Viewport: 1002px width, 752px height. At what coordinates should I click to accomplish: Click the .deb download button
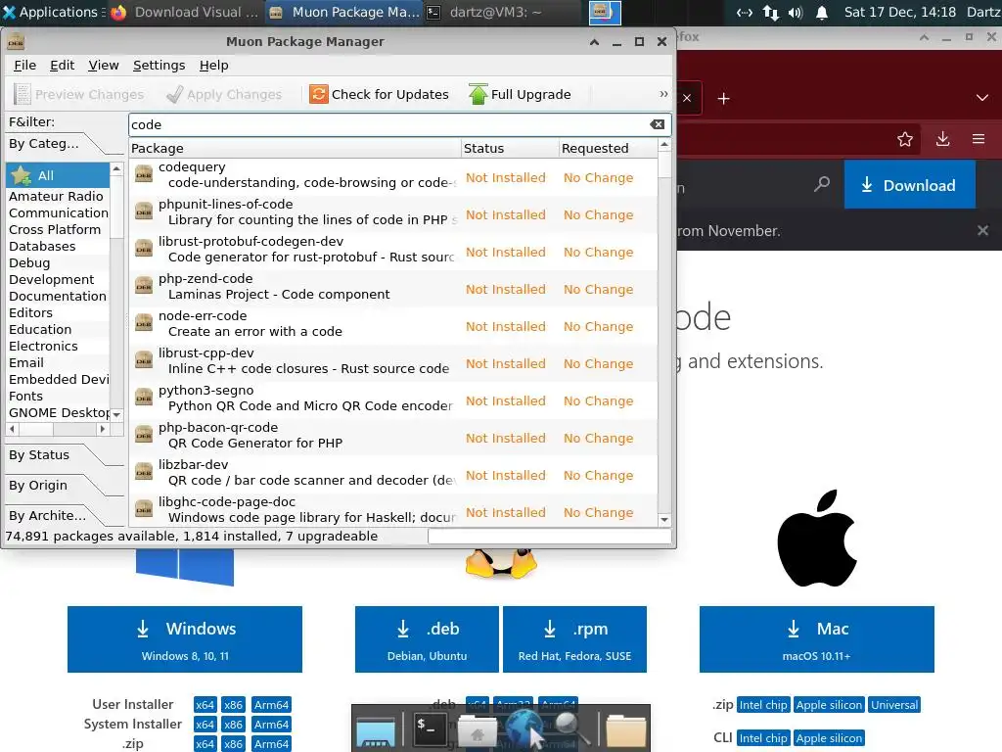(x=427, y=639)
